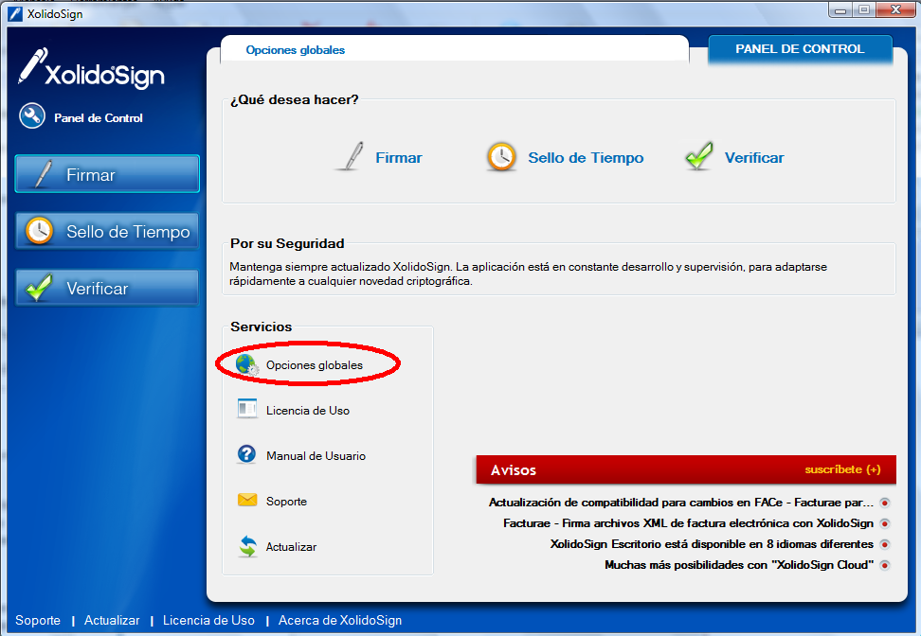Maximize the XolidoSign window
The image size is (921, 636).
tap(863, 10)
